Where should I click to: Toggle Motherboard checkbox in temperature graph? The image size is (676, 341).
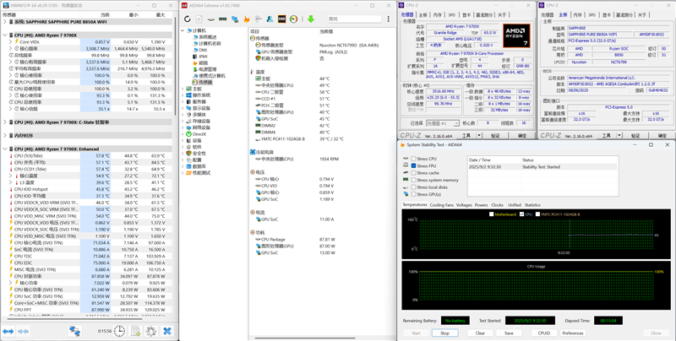492,214
